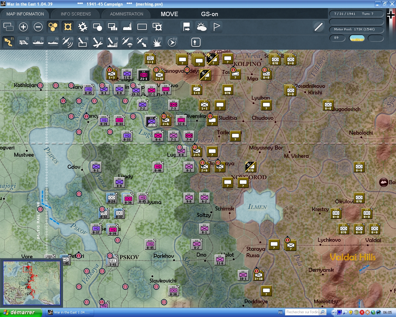Screen dimensions: 396x317
Task: Select the SEC 1=1 unit counter
Action: click(x=150, y=59)
